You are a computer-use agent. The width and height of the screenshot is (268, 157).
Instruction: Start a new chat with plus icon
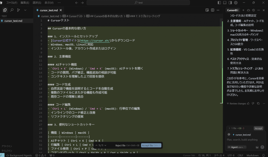tap(243, 10)
